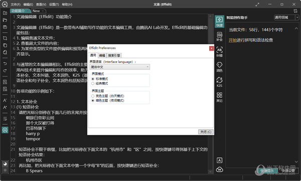Click the line '1. 文本补全'
Viewport: 301px width, 181px height.
coord(27,102)
